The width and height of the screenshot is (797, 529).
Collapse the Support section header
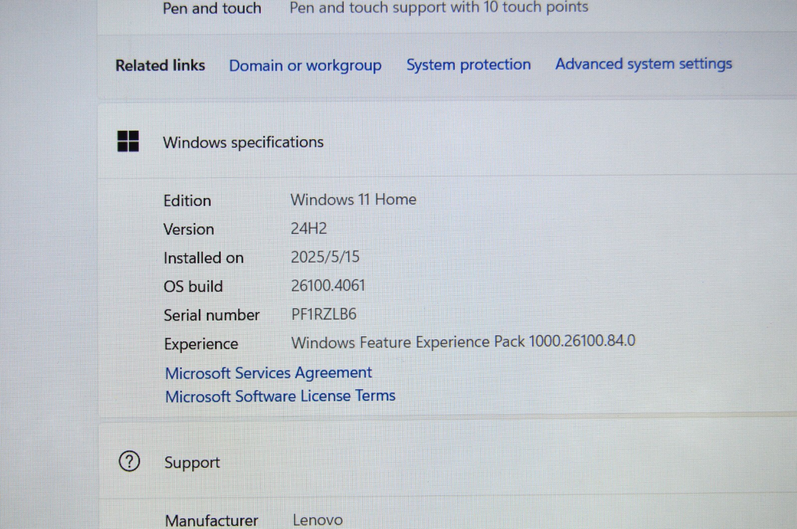(x=447, y=461)
